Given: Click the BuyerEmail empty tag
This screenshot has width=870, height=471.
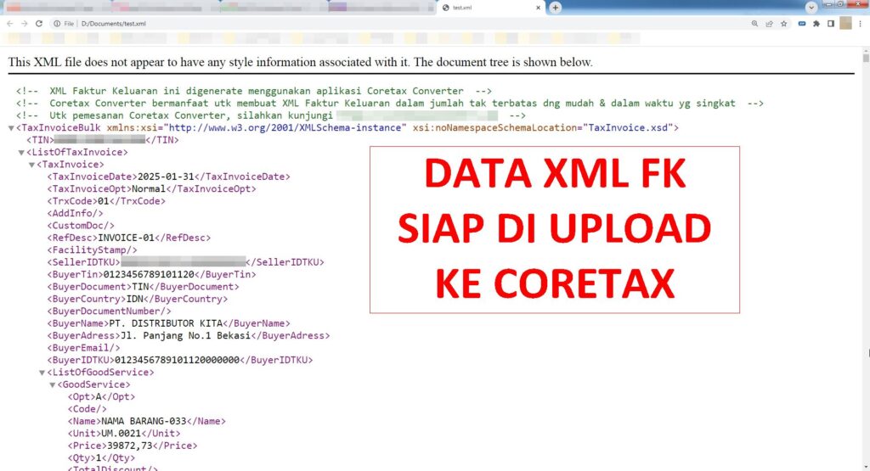Looking at the screenshot, I should pyautogui.click(x=83, y=347).
